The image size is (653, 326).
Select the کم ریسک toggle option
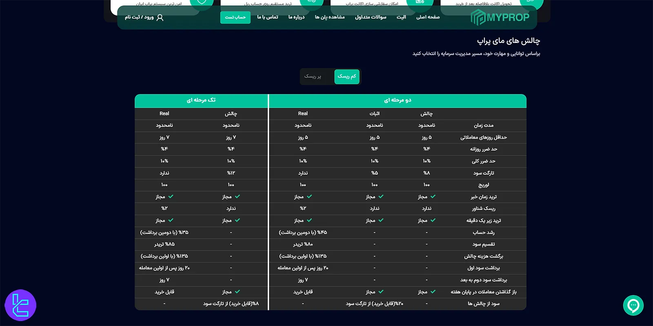tap(347, 76)
